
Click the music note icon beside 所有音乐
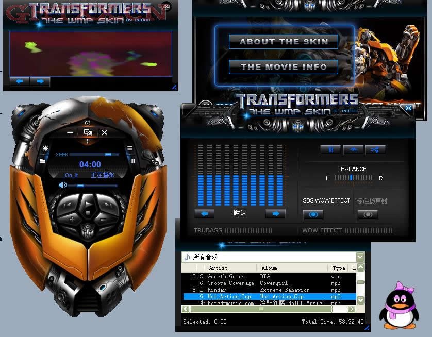pyautogui.click(x=187, y=257)
